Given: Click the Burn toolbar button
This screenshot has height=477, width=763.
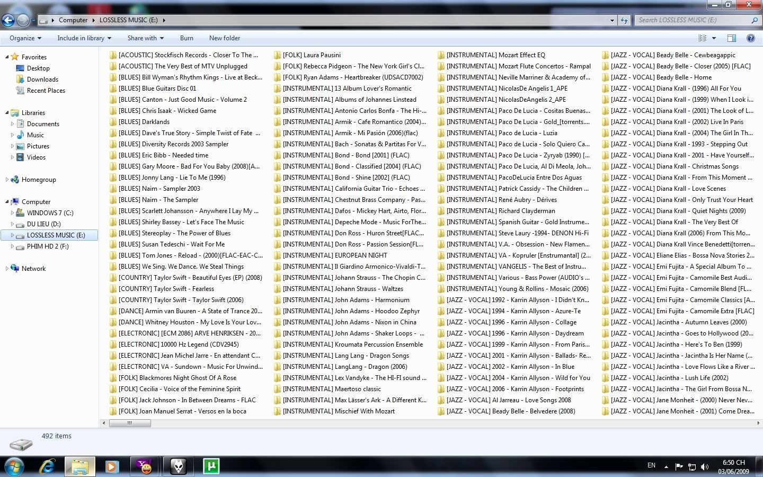Looking at the screenshot, I should coord(187,38).
